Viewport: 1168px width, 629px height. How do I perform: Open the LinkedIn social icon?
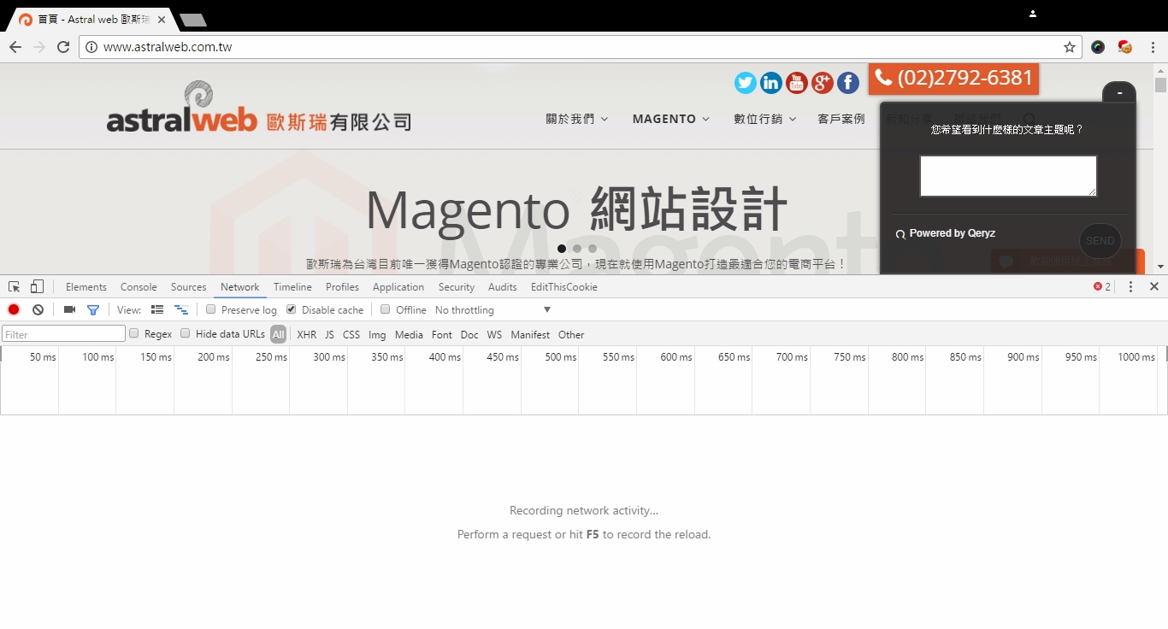[771, 83]
